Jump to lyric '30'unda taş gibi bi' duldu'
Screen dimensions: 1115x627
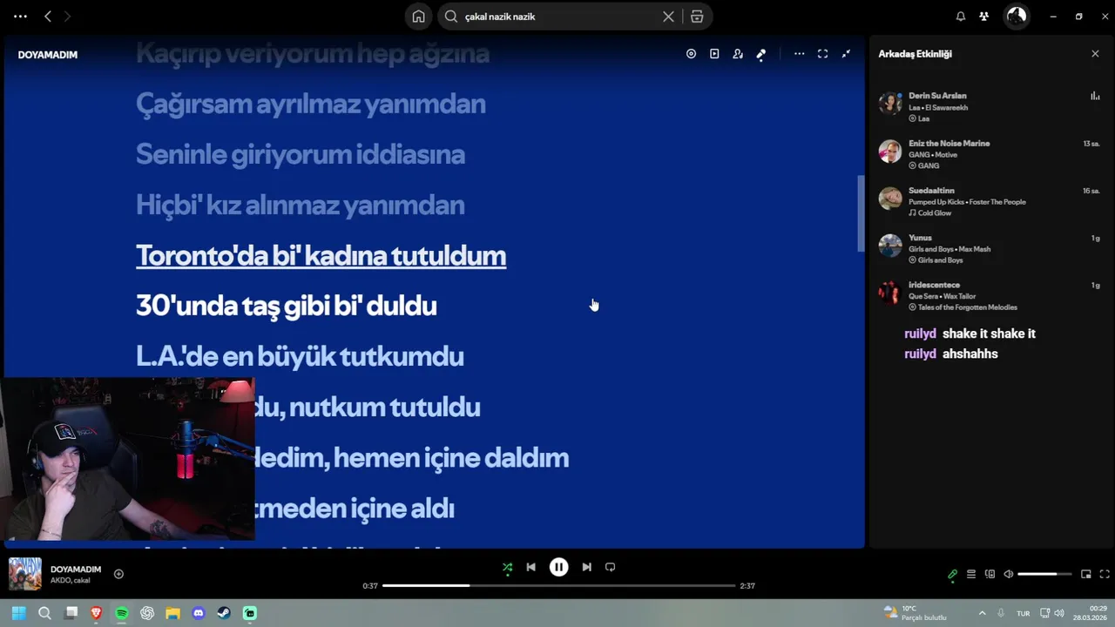click(x=286, y=306)
